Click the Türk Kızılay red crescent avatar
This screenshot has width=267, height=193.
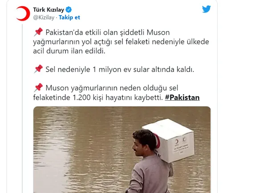(x=23, y=13)
